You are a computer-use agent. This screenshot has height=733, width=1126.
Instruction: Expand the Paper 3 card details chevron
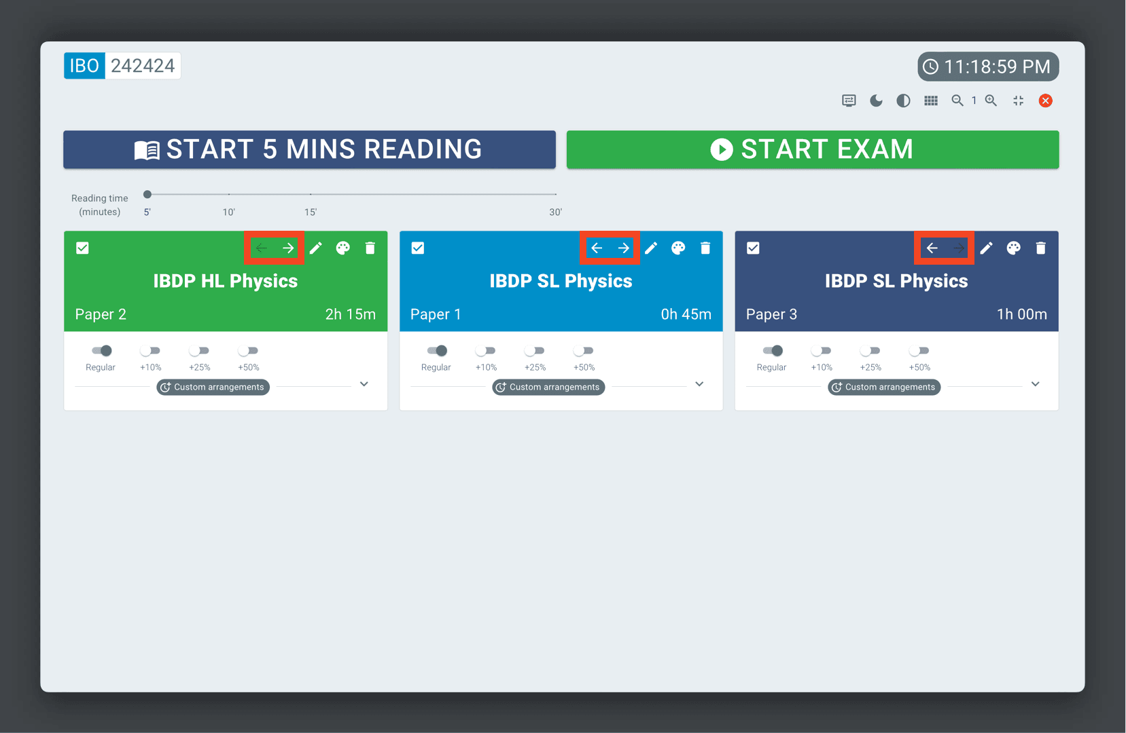point(1035,384)
